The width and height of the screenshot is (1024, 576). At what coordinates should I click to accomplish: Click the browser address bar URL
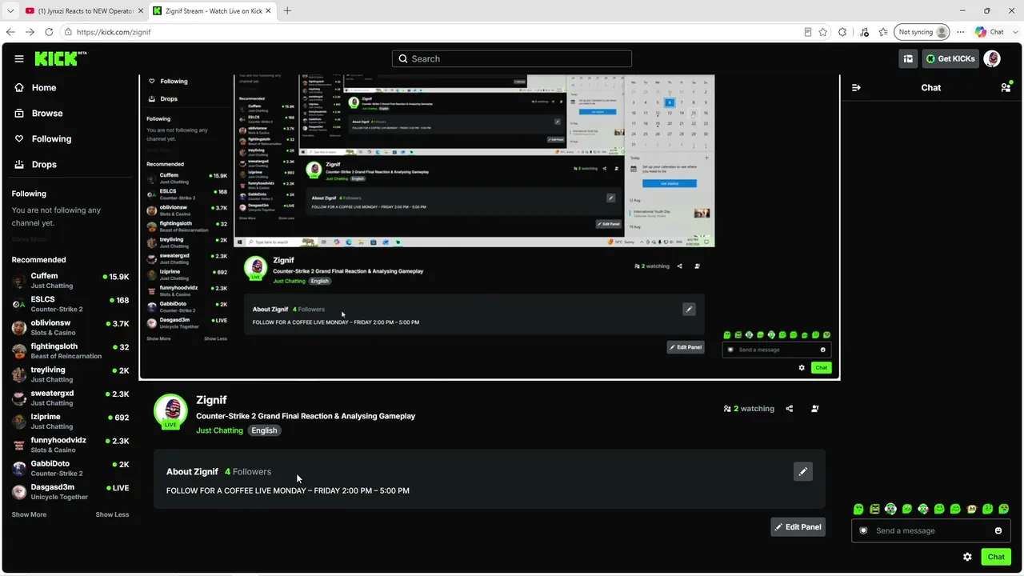(114, 32)
